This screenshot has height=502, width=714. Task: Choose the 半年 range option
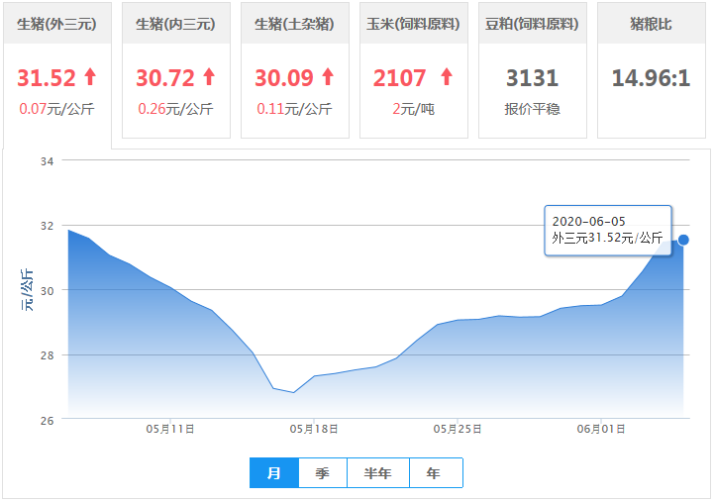(x=378, y=474)
